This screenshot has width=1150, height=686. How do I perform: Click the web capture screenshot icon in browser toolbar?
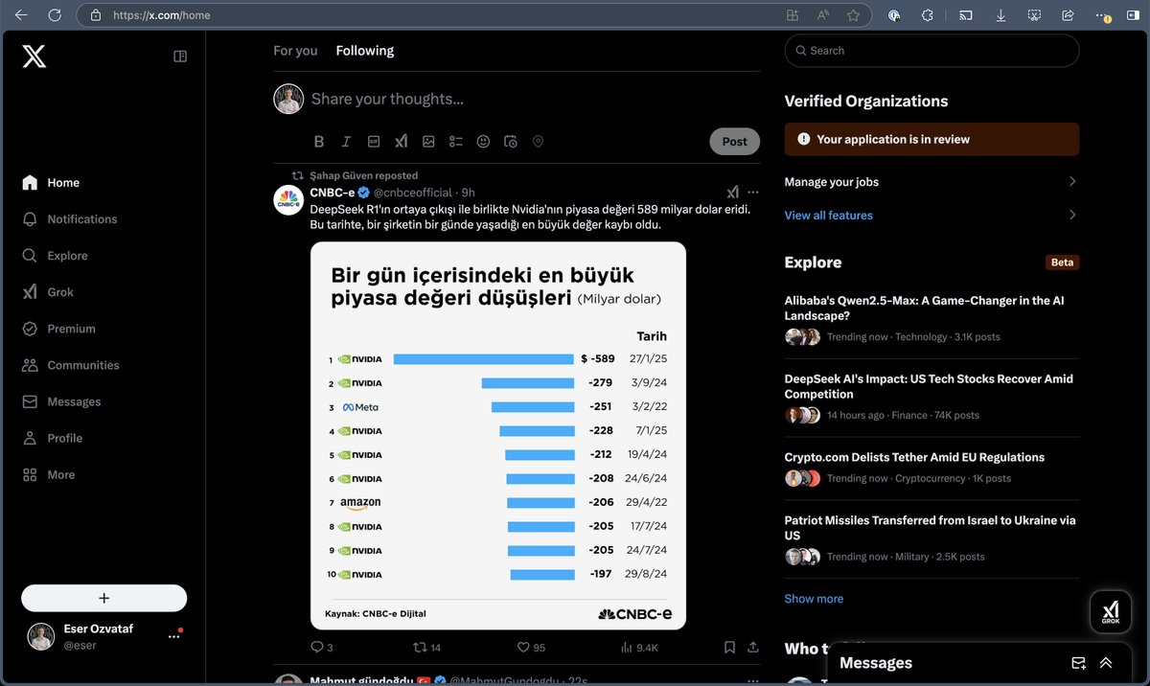coord(1034,15)
